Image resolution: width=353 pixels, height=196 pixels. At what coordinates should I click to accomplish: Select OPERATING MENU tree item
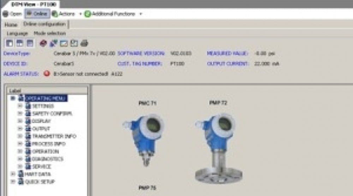pos(46,98)
